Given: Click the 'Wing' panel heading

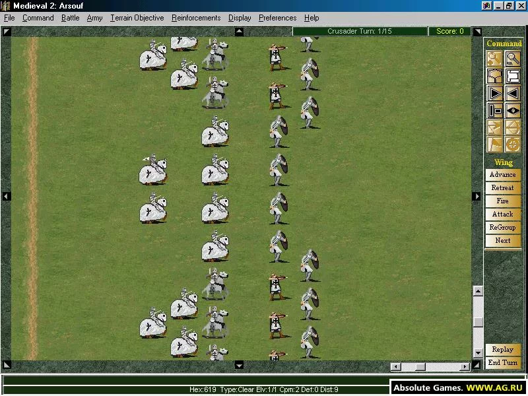Looking at the screenshot, I should coord(504,162).
